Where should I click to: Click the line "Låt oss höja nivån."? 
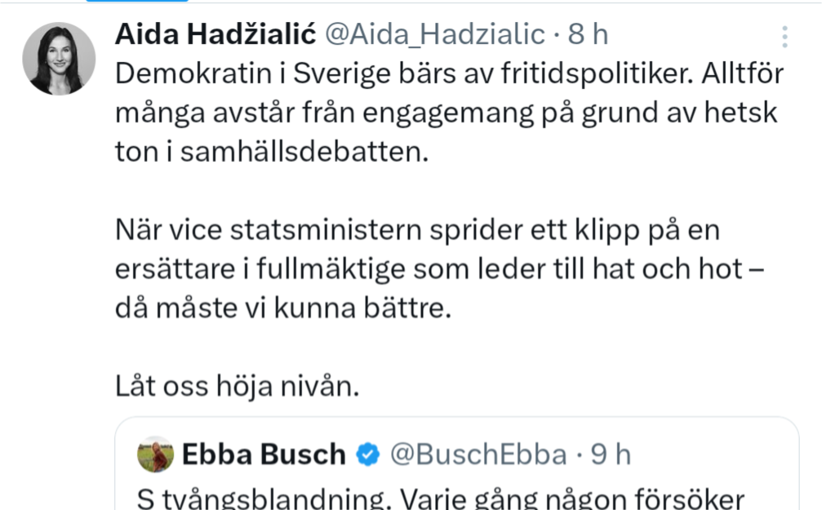click(238, 386)
